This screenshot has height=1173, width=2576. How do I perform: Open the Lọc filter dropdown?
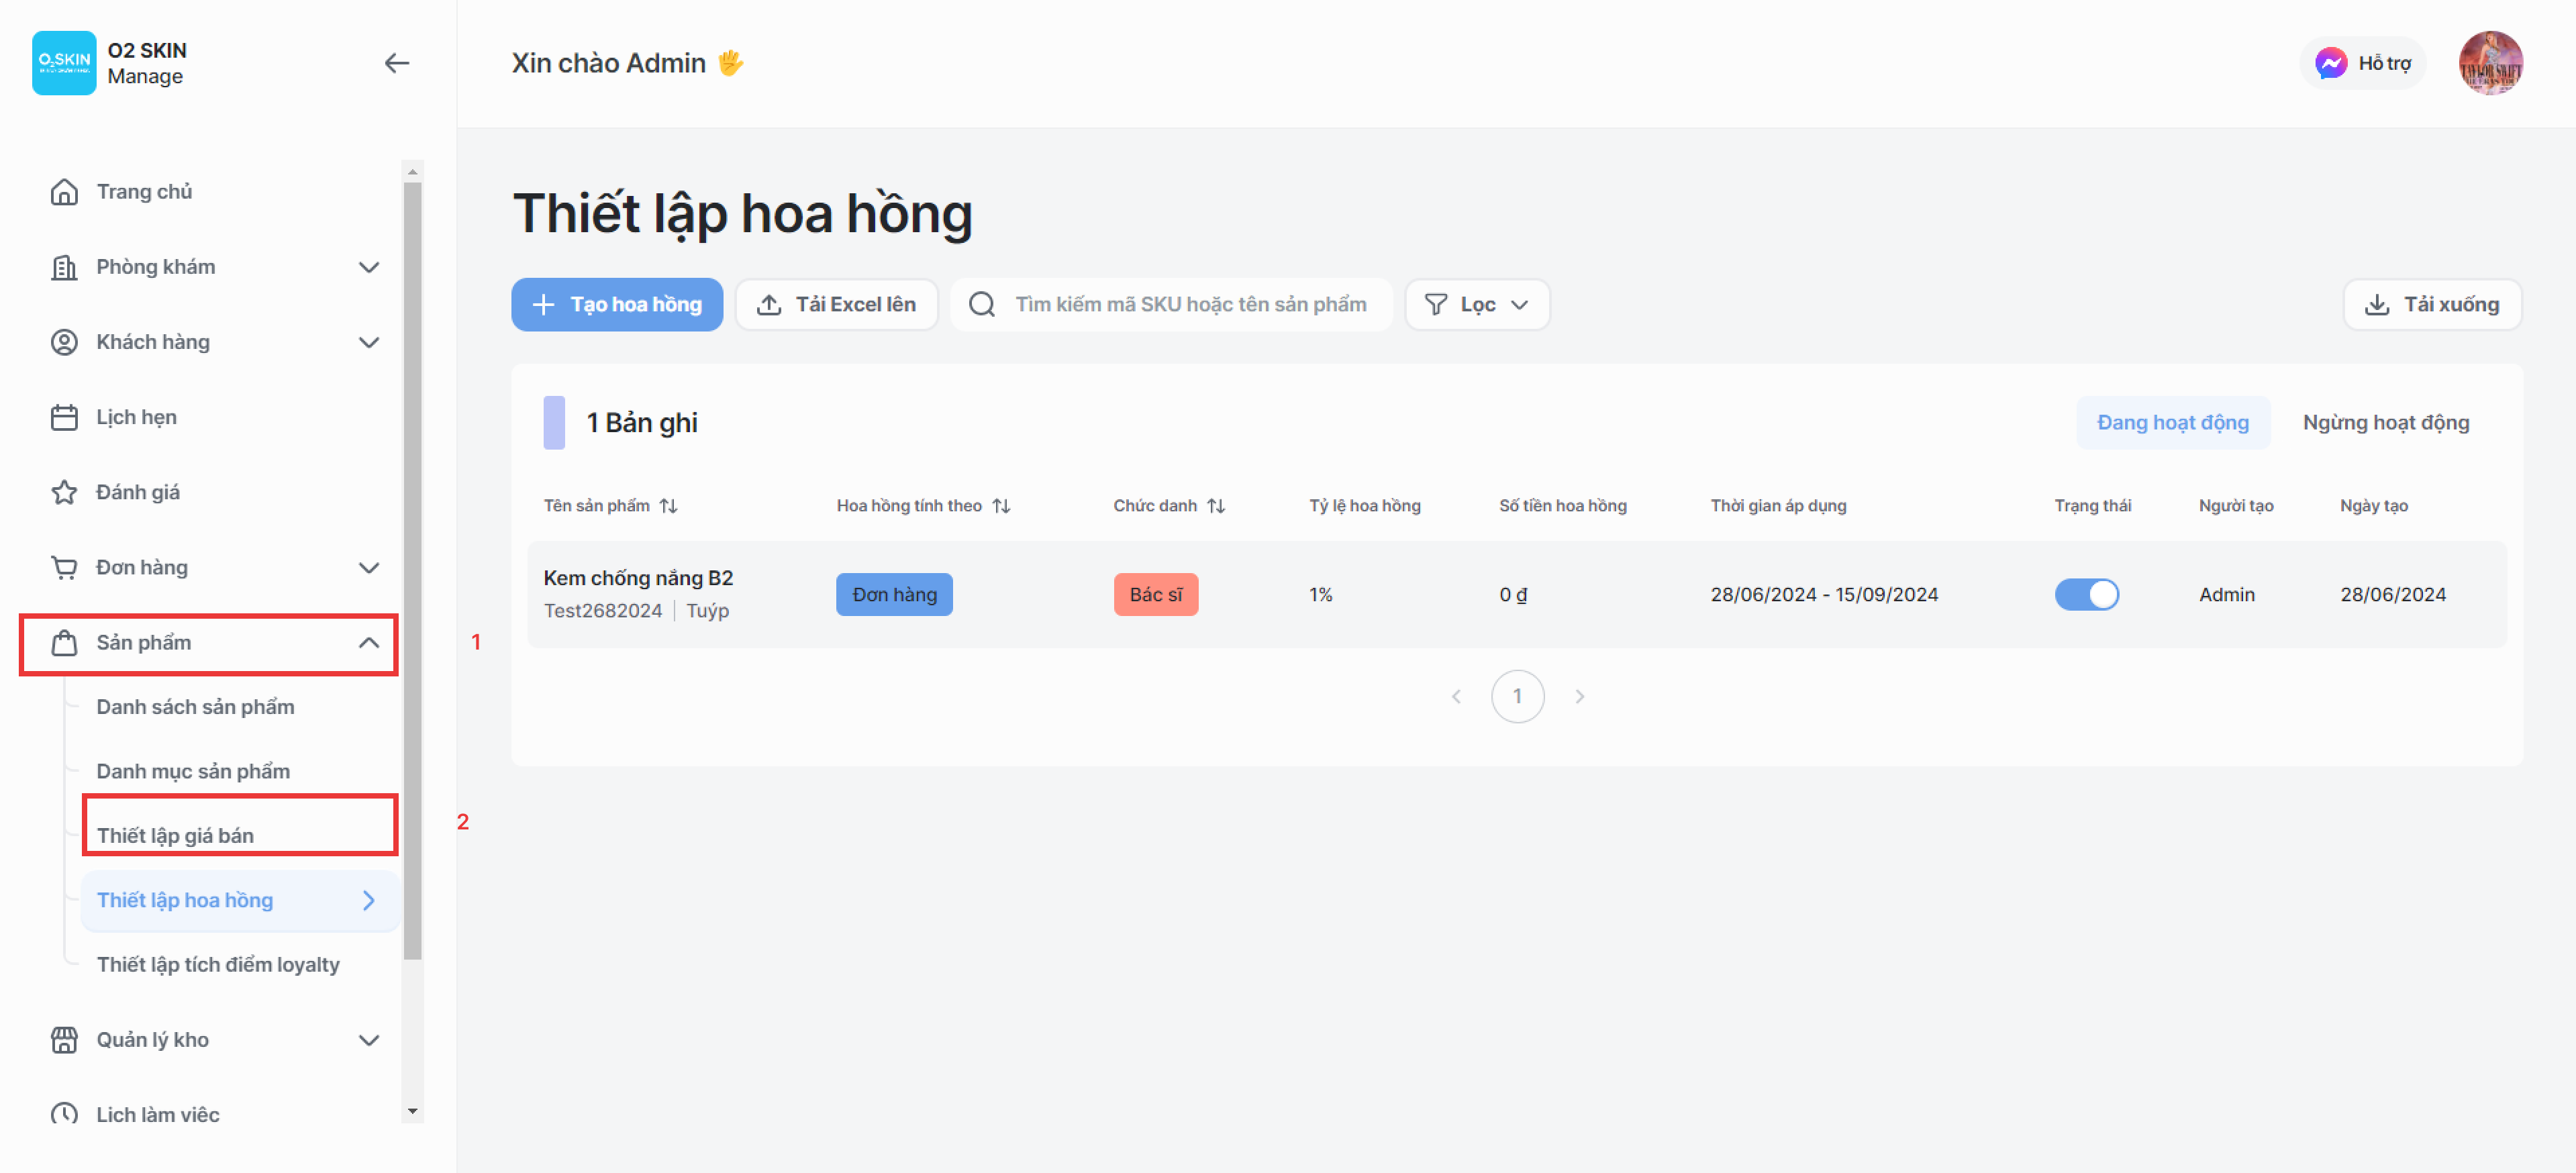click(x=1476, y=304)
